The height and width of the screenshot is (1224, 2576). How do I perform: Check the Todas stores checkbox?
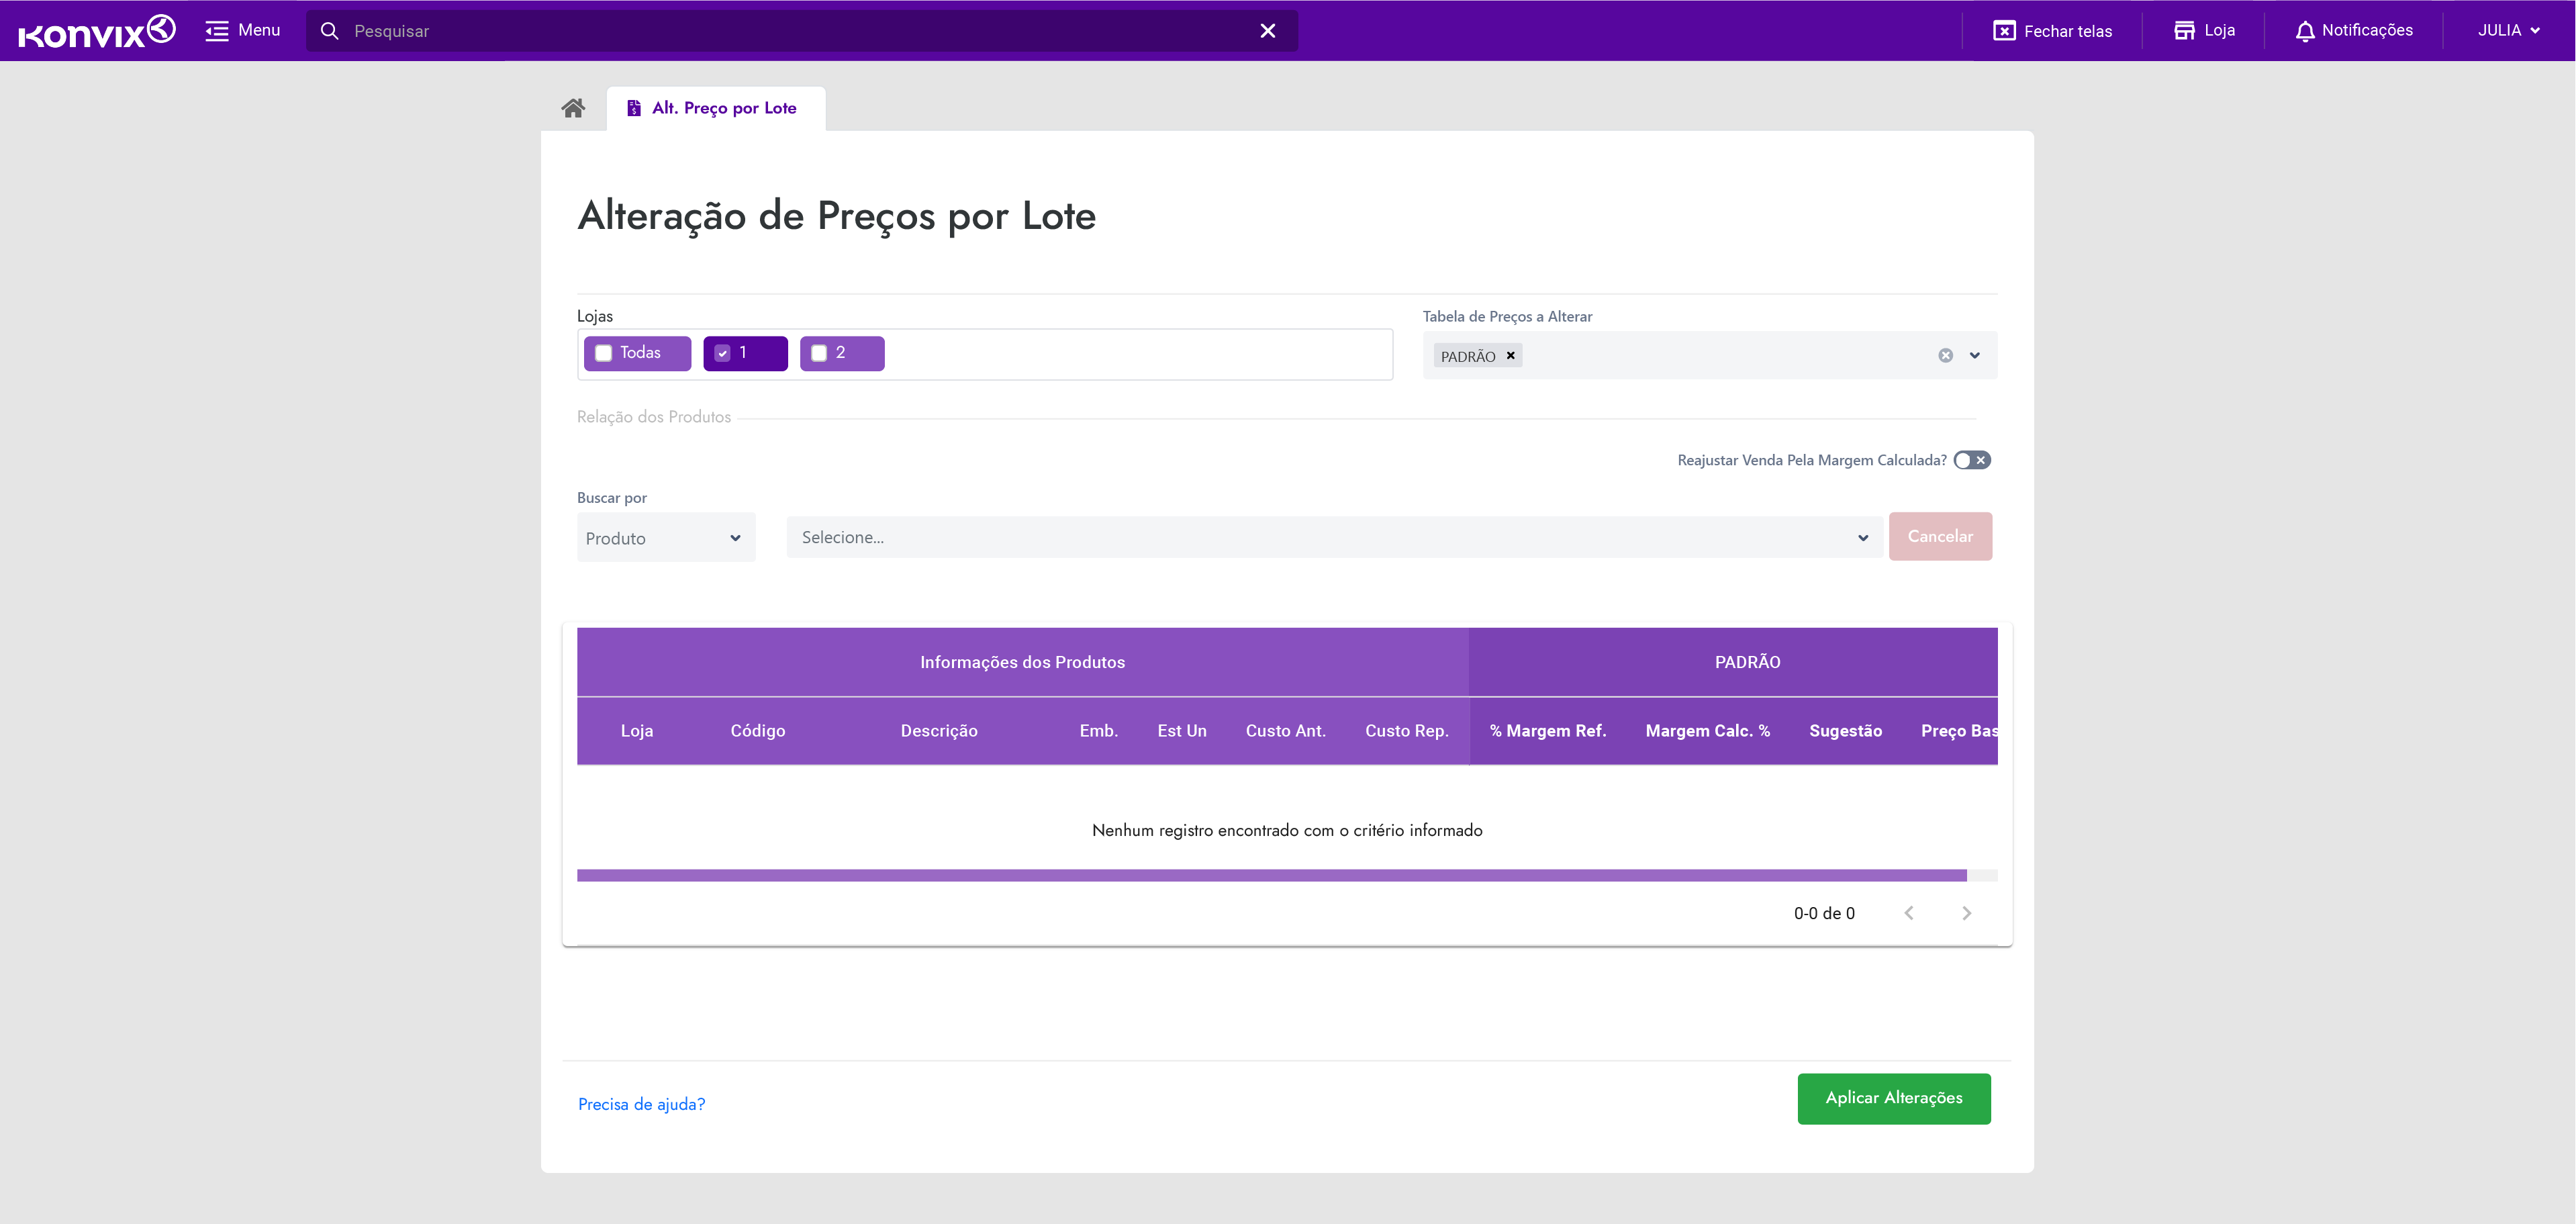[603, 353]
